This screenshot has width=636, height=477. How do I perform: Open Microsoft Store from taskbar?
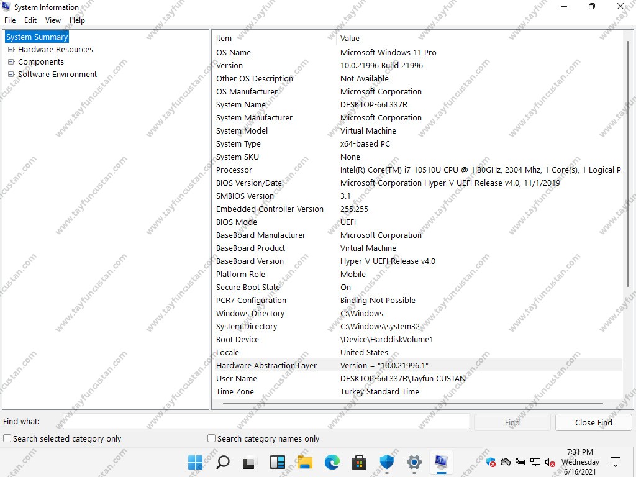click(360, 462)
